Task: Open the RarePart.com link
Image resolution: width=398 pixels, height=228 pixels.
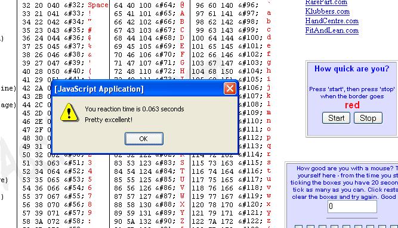Action: (x=326, y=2)
